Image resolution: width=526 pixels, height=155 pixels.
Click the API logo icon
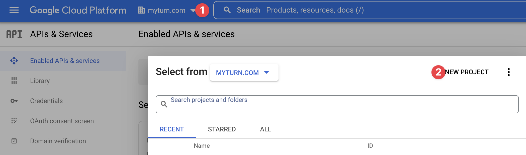tap(14, 34)
